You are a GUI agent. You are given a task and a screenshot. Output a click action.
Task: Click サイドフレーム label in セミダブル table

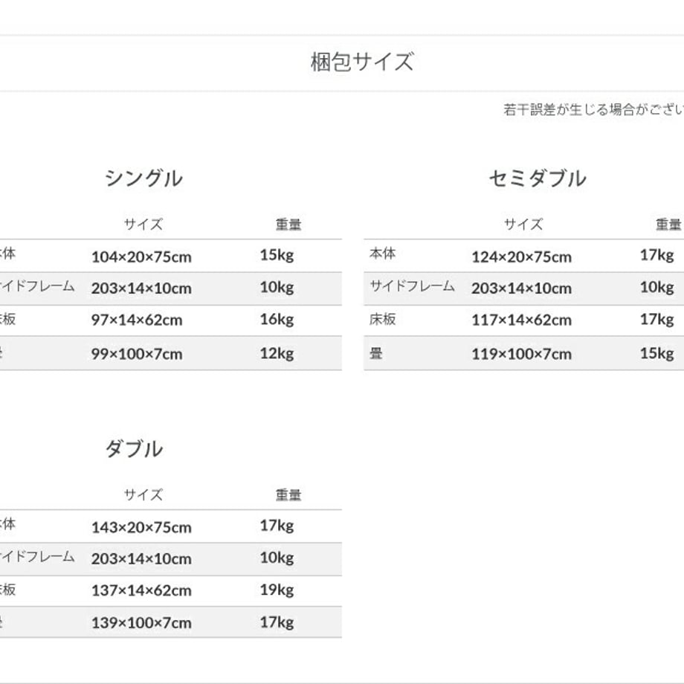coord(412,286)
